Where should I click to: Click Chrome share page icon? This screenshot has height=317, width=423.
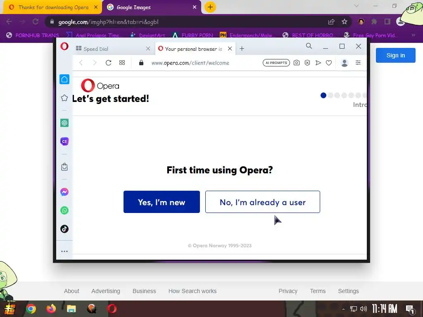pyautogui.click(x=331, y=22)
